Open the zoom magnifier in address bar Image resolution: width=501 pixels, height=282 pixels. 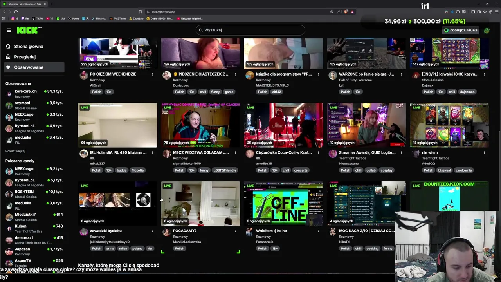click(332, 12)
